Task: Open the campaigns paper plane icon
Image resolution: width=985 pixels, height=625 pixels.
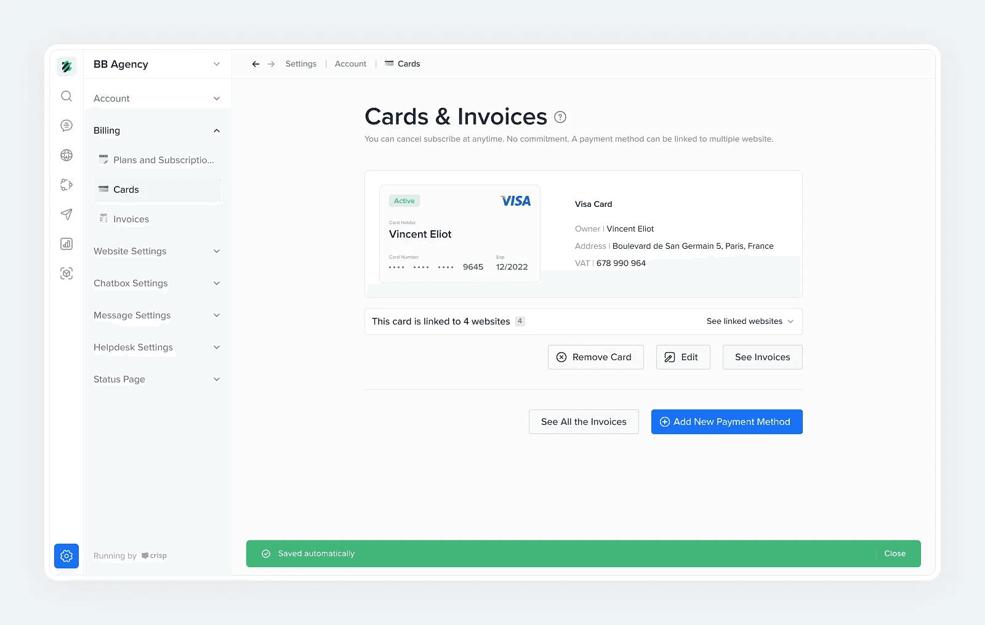Action: [66, 214]
